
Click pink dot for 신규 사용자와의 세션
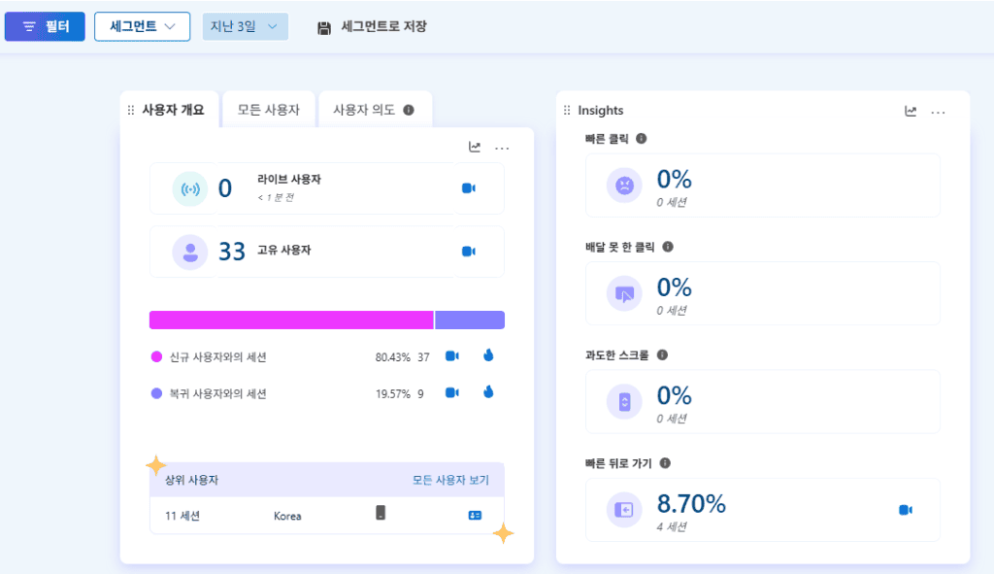pyautogui.click(x=156, y=356)
